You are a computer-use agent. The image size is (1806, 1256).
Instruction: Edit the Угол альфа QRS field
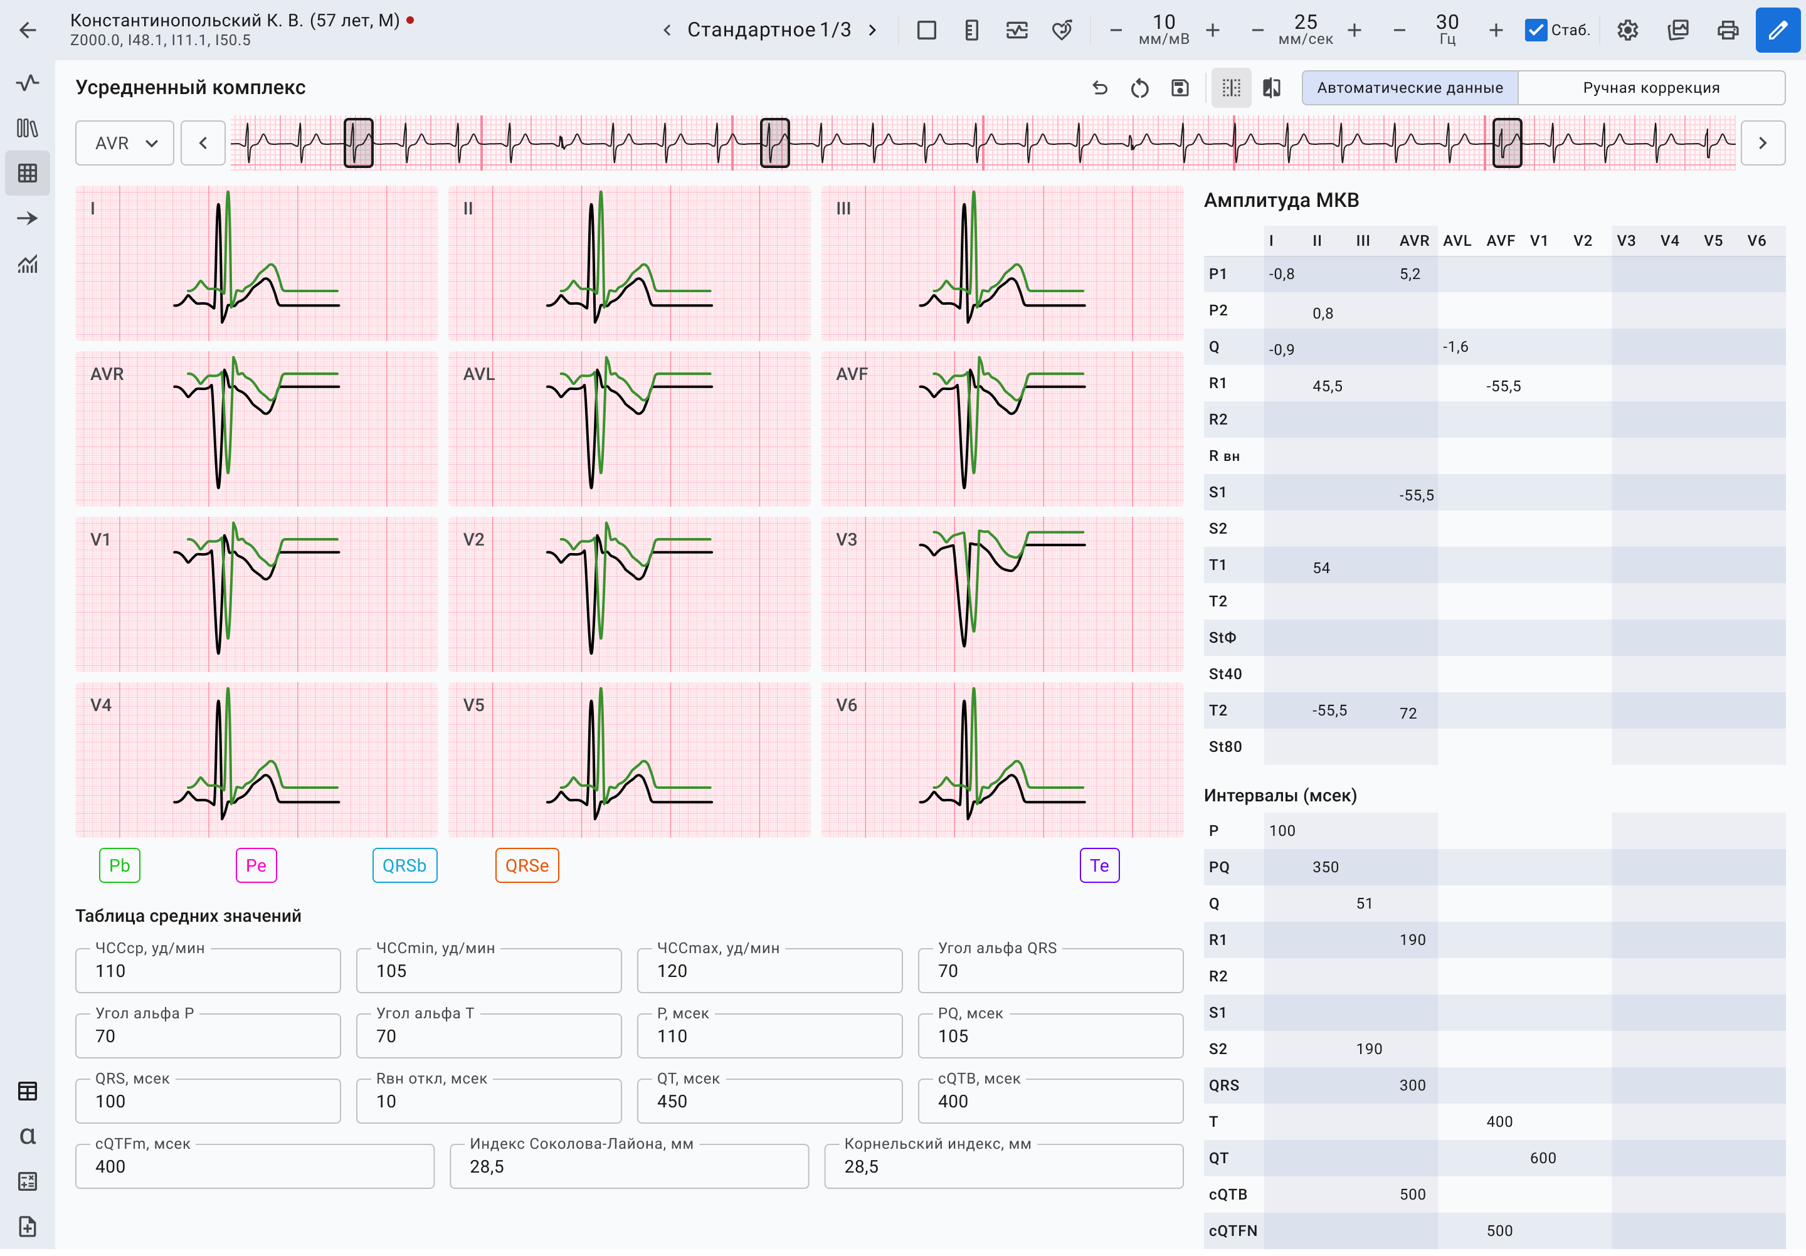pos(1050,971)
